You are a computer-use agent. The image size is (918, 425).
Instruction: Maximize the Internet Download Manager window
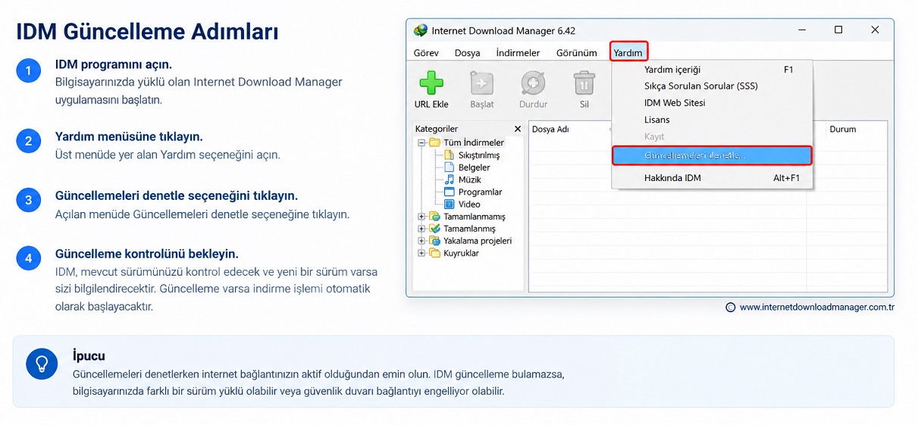[838, 30]
